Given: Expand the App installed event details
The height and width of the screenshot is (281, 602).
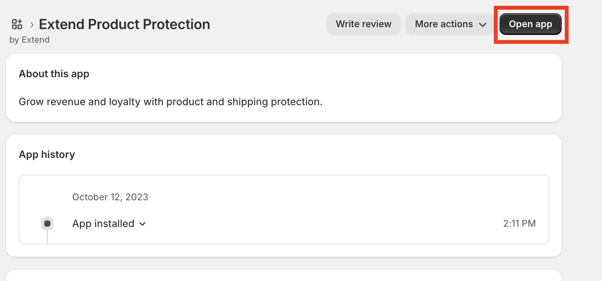Looking at the screenshot, I should [103, 224].
